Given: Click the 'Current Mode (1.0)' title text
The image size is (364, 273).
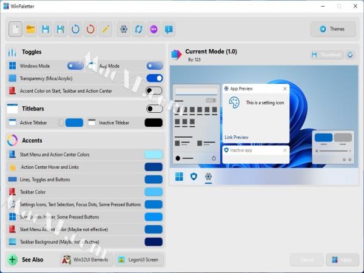Looking at the screenshot, I should pos(211,52).
